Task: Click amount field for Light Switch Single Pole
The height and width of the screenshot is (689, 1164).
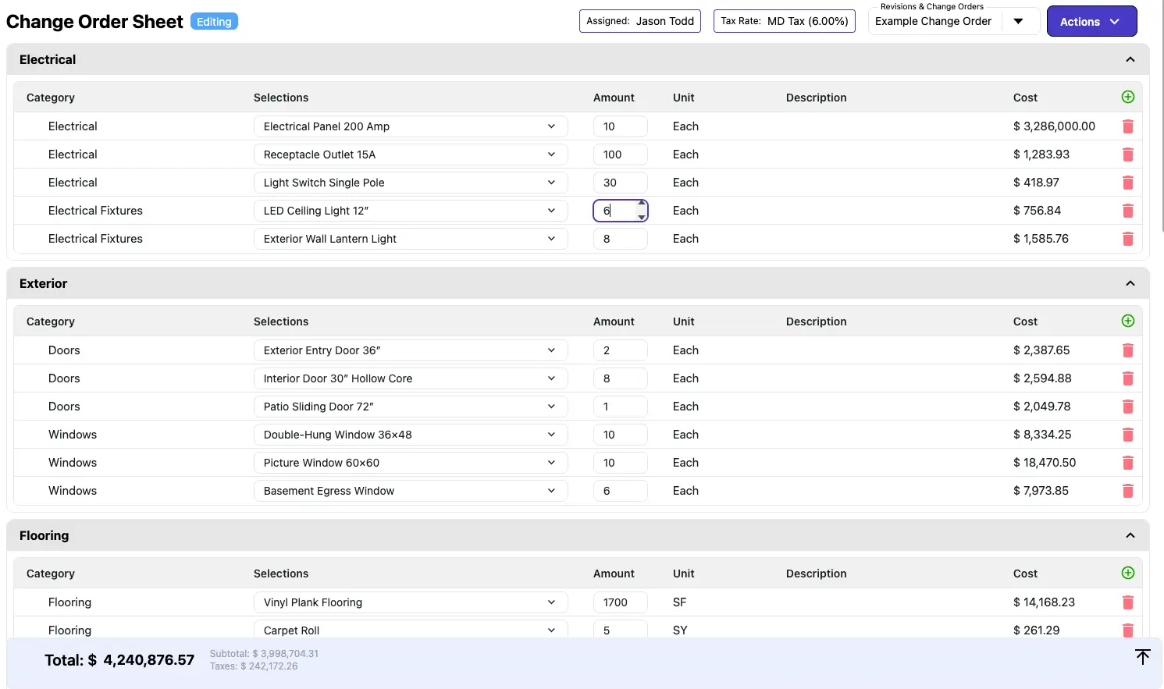Action: [619, 183]
